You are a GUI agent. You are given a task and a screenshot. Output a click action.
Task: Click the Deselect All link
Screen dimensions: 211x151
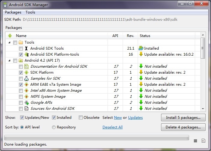pos(112,127)
